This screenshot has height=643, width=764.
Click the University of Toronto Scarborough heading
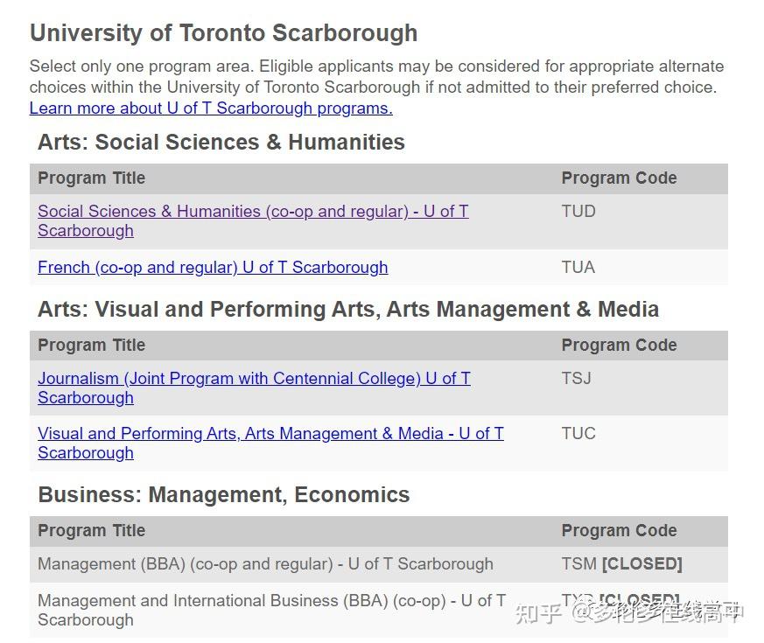tap(223, 33)
